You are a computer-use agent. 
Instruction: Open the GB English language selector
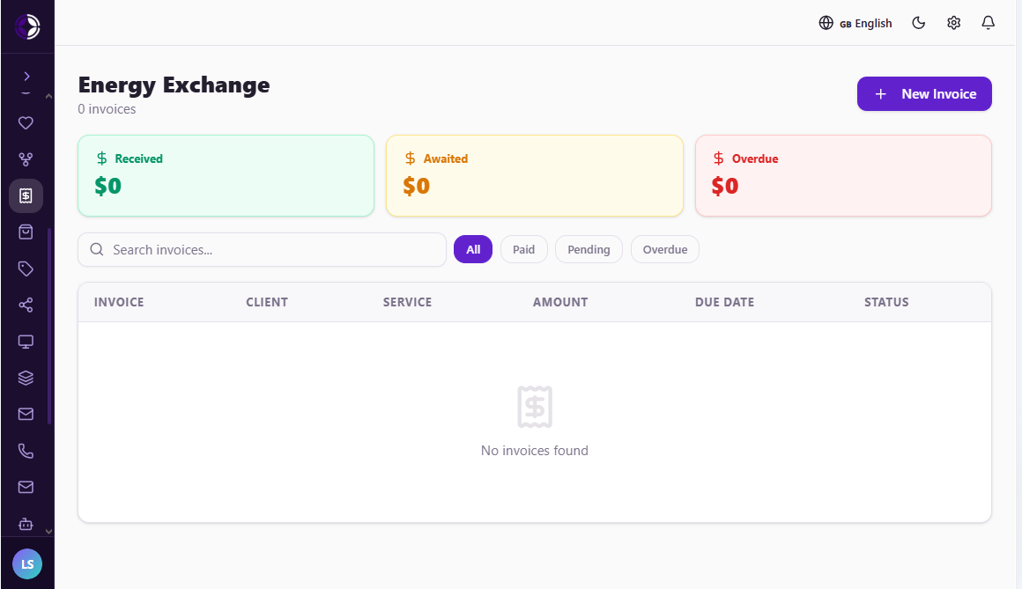pos(855,23)
